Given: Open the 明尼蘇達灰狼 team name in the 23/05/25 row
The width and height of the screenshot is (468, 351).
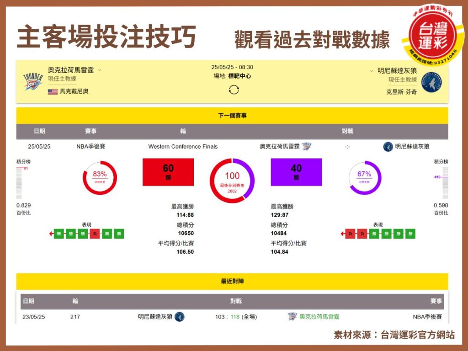Looking at the screenshot, I should tap(155, 317).
